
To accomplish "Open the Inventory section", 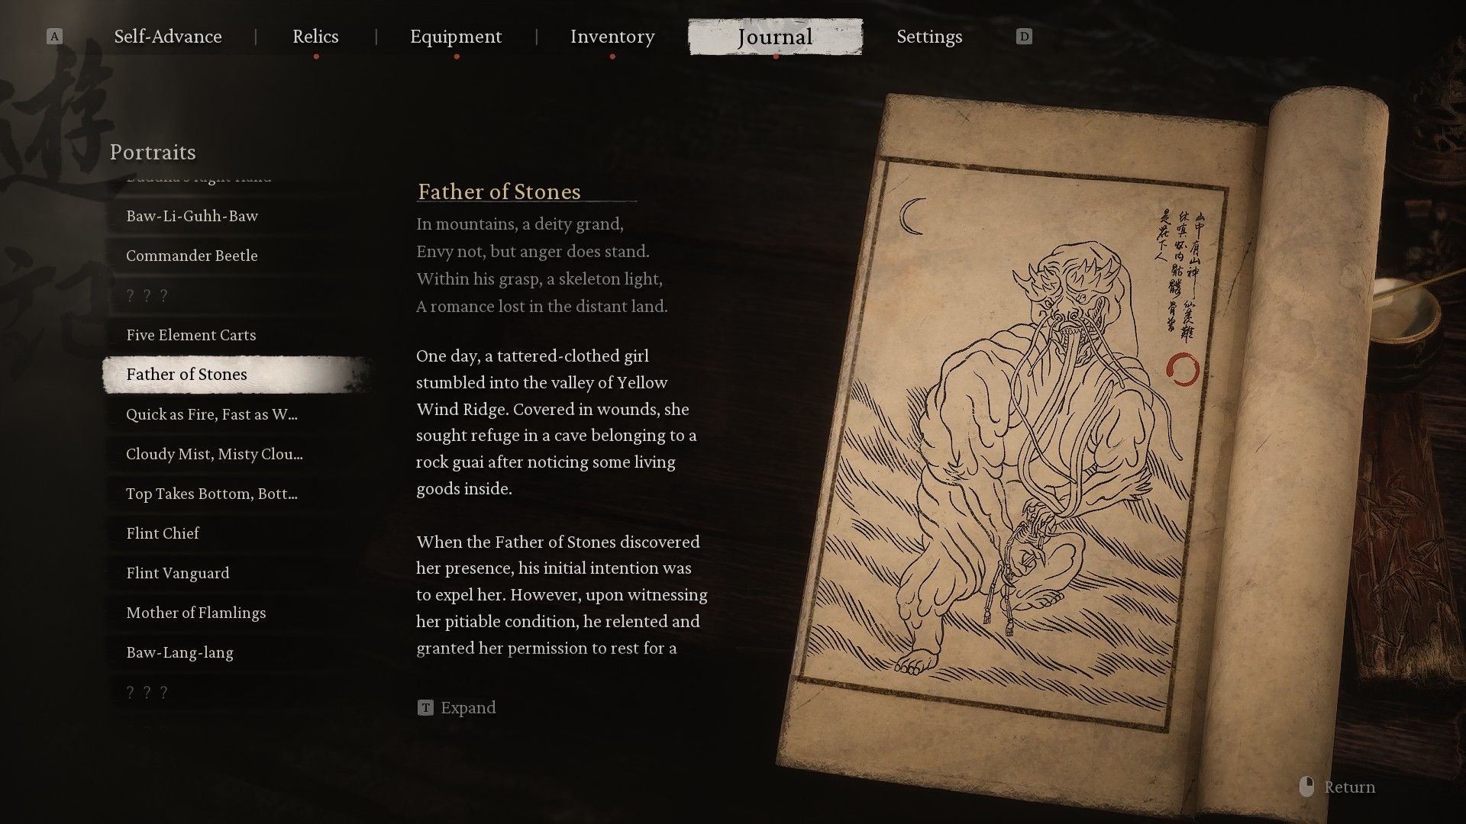I will pyautogui.click(x=612, y=37).
